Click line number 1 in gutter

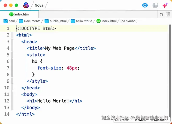(8, 28)
